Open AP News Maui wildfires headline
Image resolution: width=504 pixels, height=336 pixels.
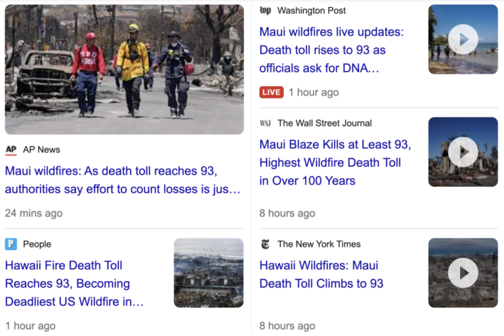coord(123,180)
